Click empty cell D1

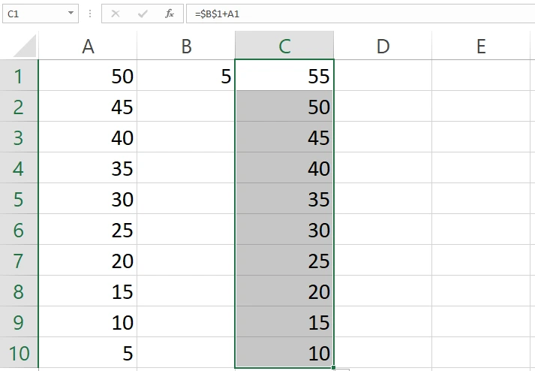click(x=383, y=76)
